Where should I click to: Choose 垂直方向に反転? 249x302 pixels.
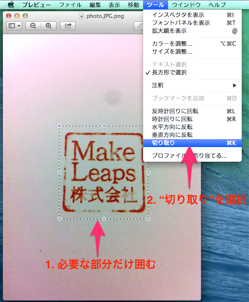(x=192, y=135)
